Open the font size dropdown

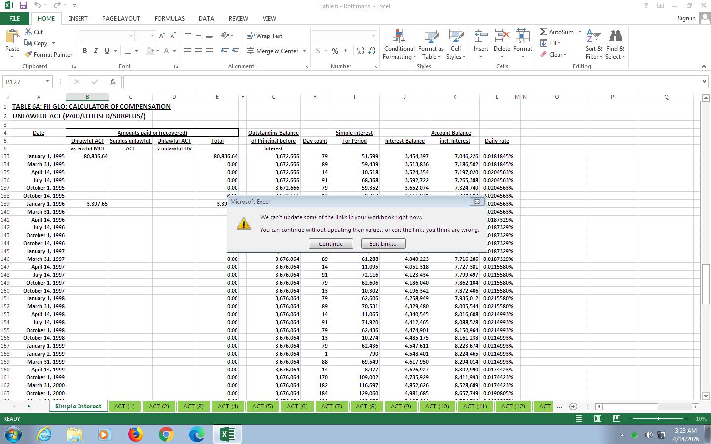click(x=152, y=36)
